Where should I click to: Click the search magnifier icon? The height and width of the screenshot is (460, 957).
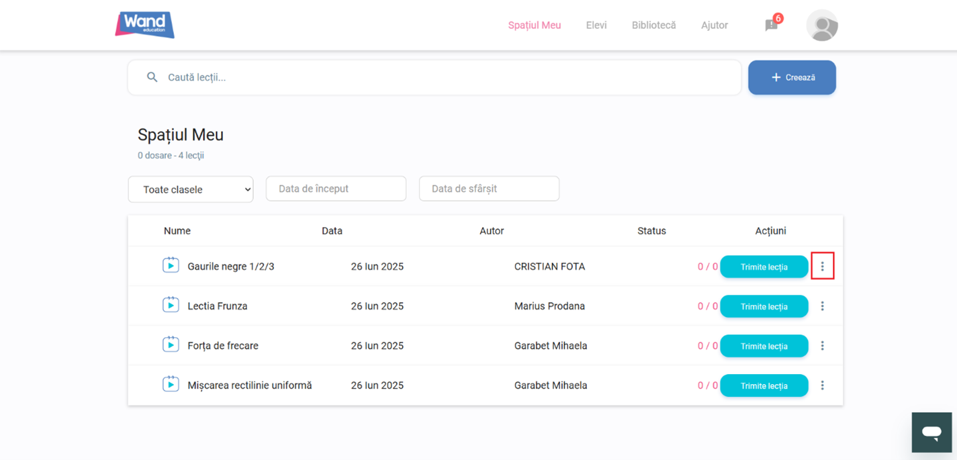(152, 77)
